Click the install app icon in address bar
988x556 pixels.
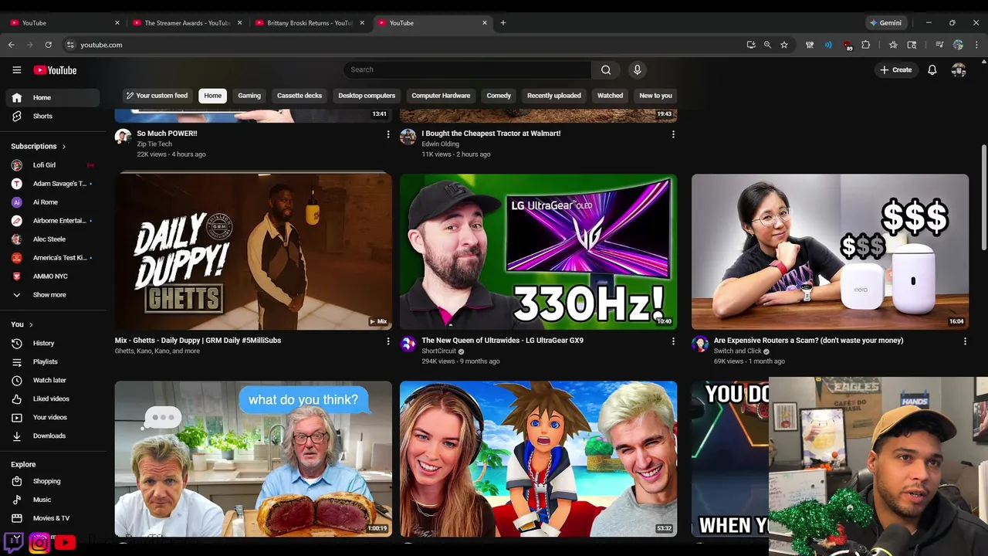coord(751,45)
